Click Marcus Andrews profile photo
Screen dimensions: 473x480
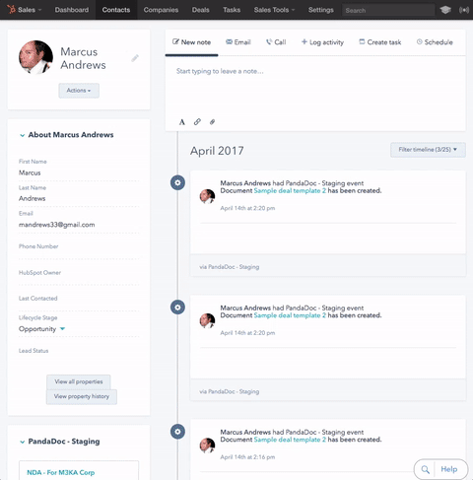click(x=35, y=57)
